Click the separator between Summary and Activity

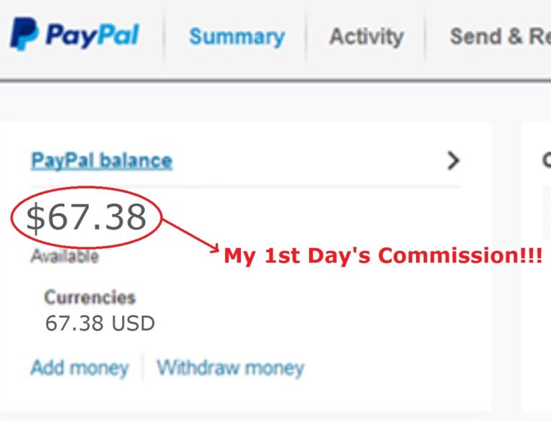[x=306, y=37]
